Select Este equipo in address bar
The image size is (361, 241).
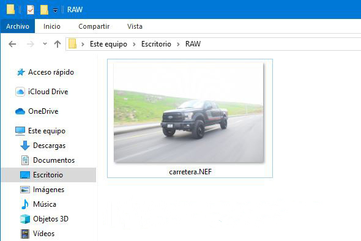pyautogui.click(x=108, y=44)
